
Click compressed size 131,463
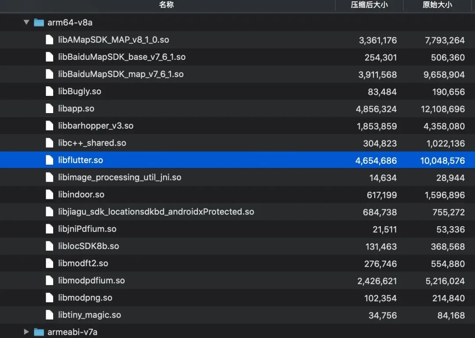(381, 246)
